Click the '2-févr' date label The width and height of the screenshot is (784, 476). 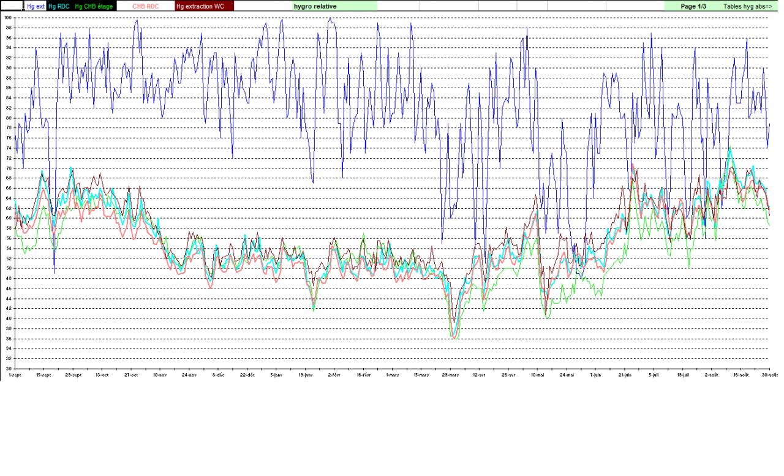[x=334, y=374]
